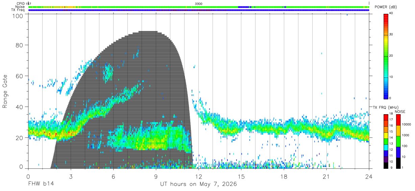Click the POWER (dB) gradient color bar
The width and height of the screenshot is (415, 191).
(386, 56)
